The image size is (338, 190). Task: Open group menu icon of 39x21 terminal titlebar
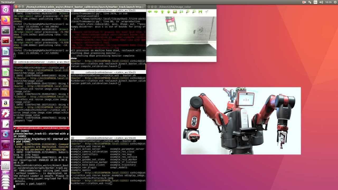point(15,62)
